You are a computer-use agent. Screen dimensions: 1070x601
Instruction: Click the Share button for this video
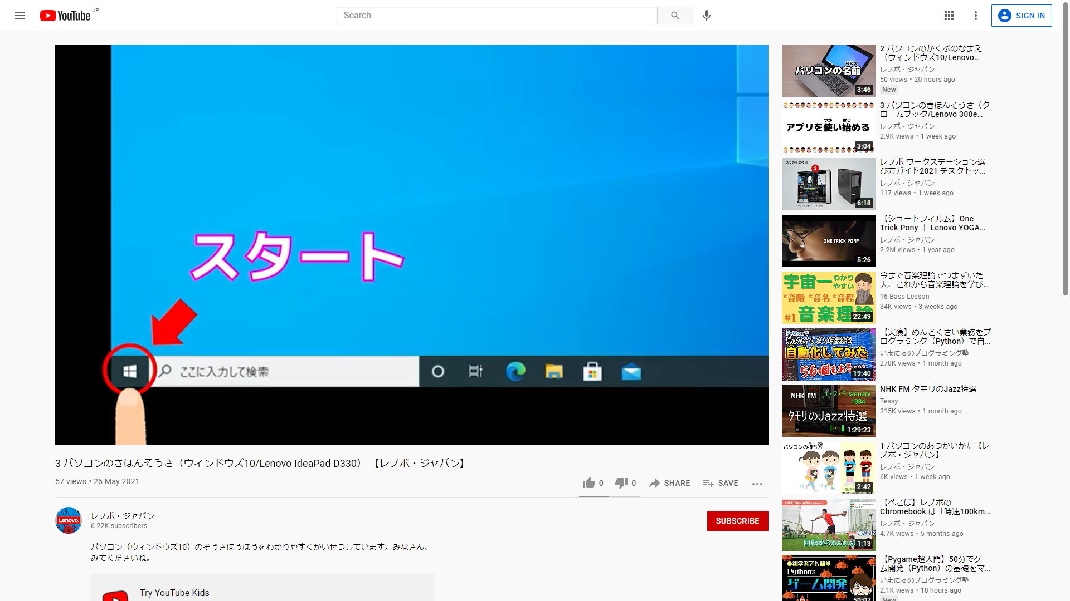pyautogui.click(x=669, y=483)
